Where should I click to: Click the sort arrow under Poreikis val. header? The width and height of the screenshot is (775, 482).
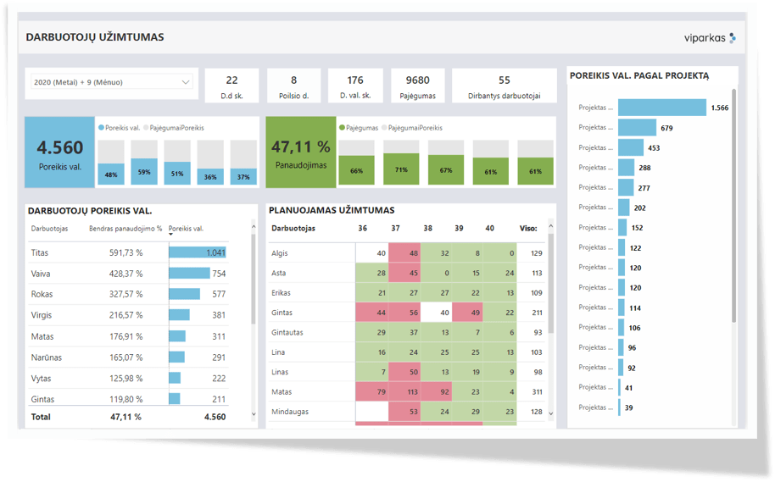pyautogui.click(x=172, y=235)
